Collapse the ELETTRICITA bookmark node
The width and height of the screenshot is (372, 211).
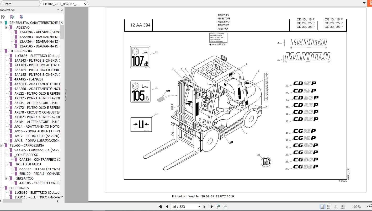[x=1, y=188]
